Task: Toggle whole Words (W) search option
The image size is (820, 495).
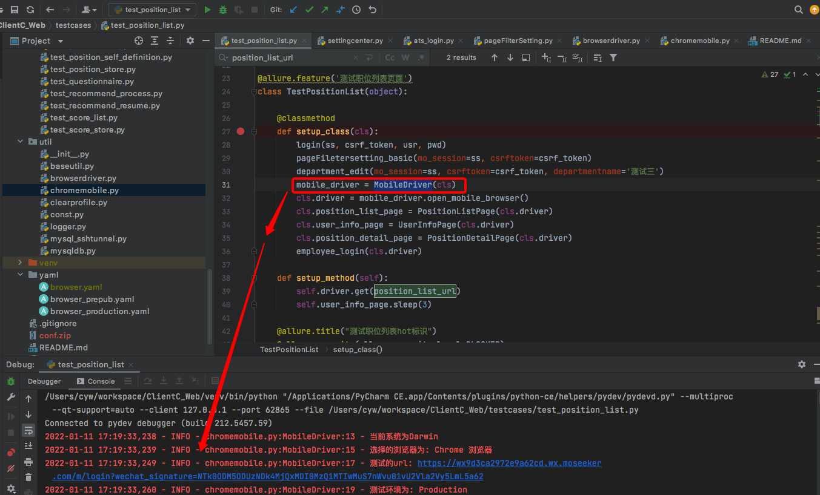Action: pos(405,57)
